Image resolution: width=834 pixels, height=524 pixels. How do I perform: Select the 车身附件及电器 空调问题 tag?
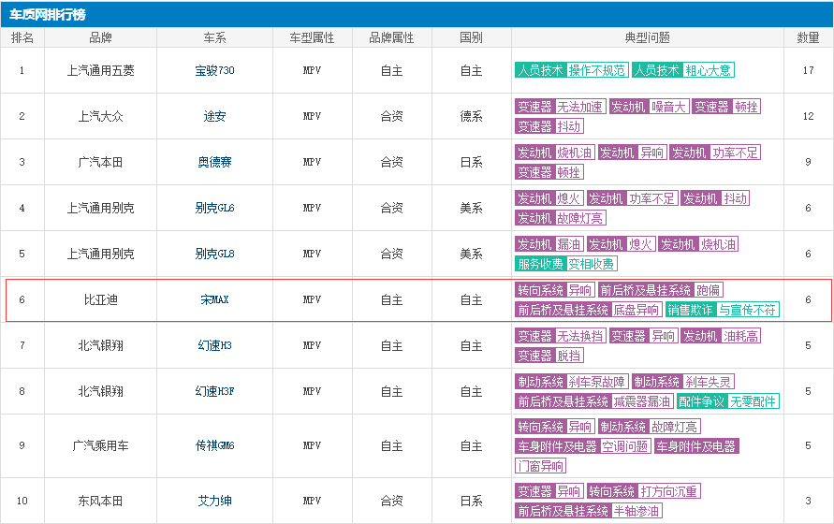point(583,446)
